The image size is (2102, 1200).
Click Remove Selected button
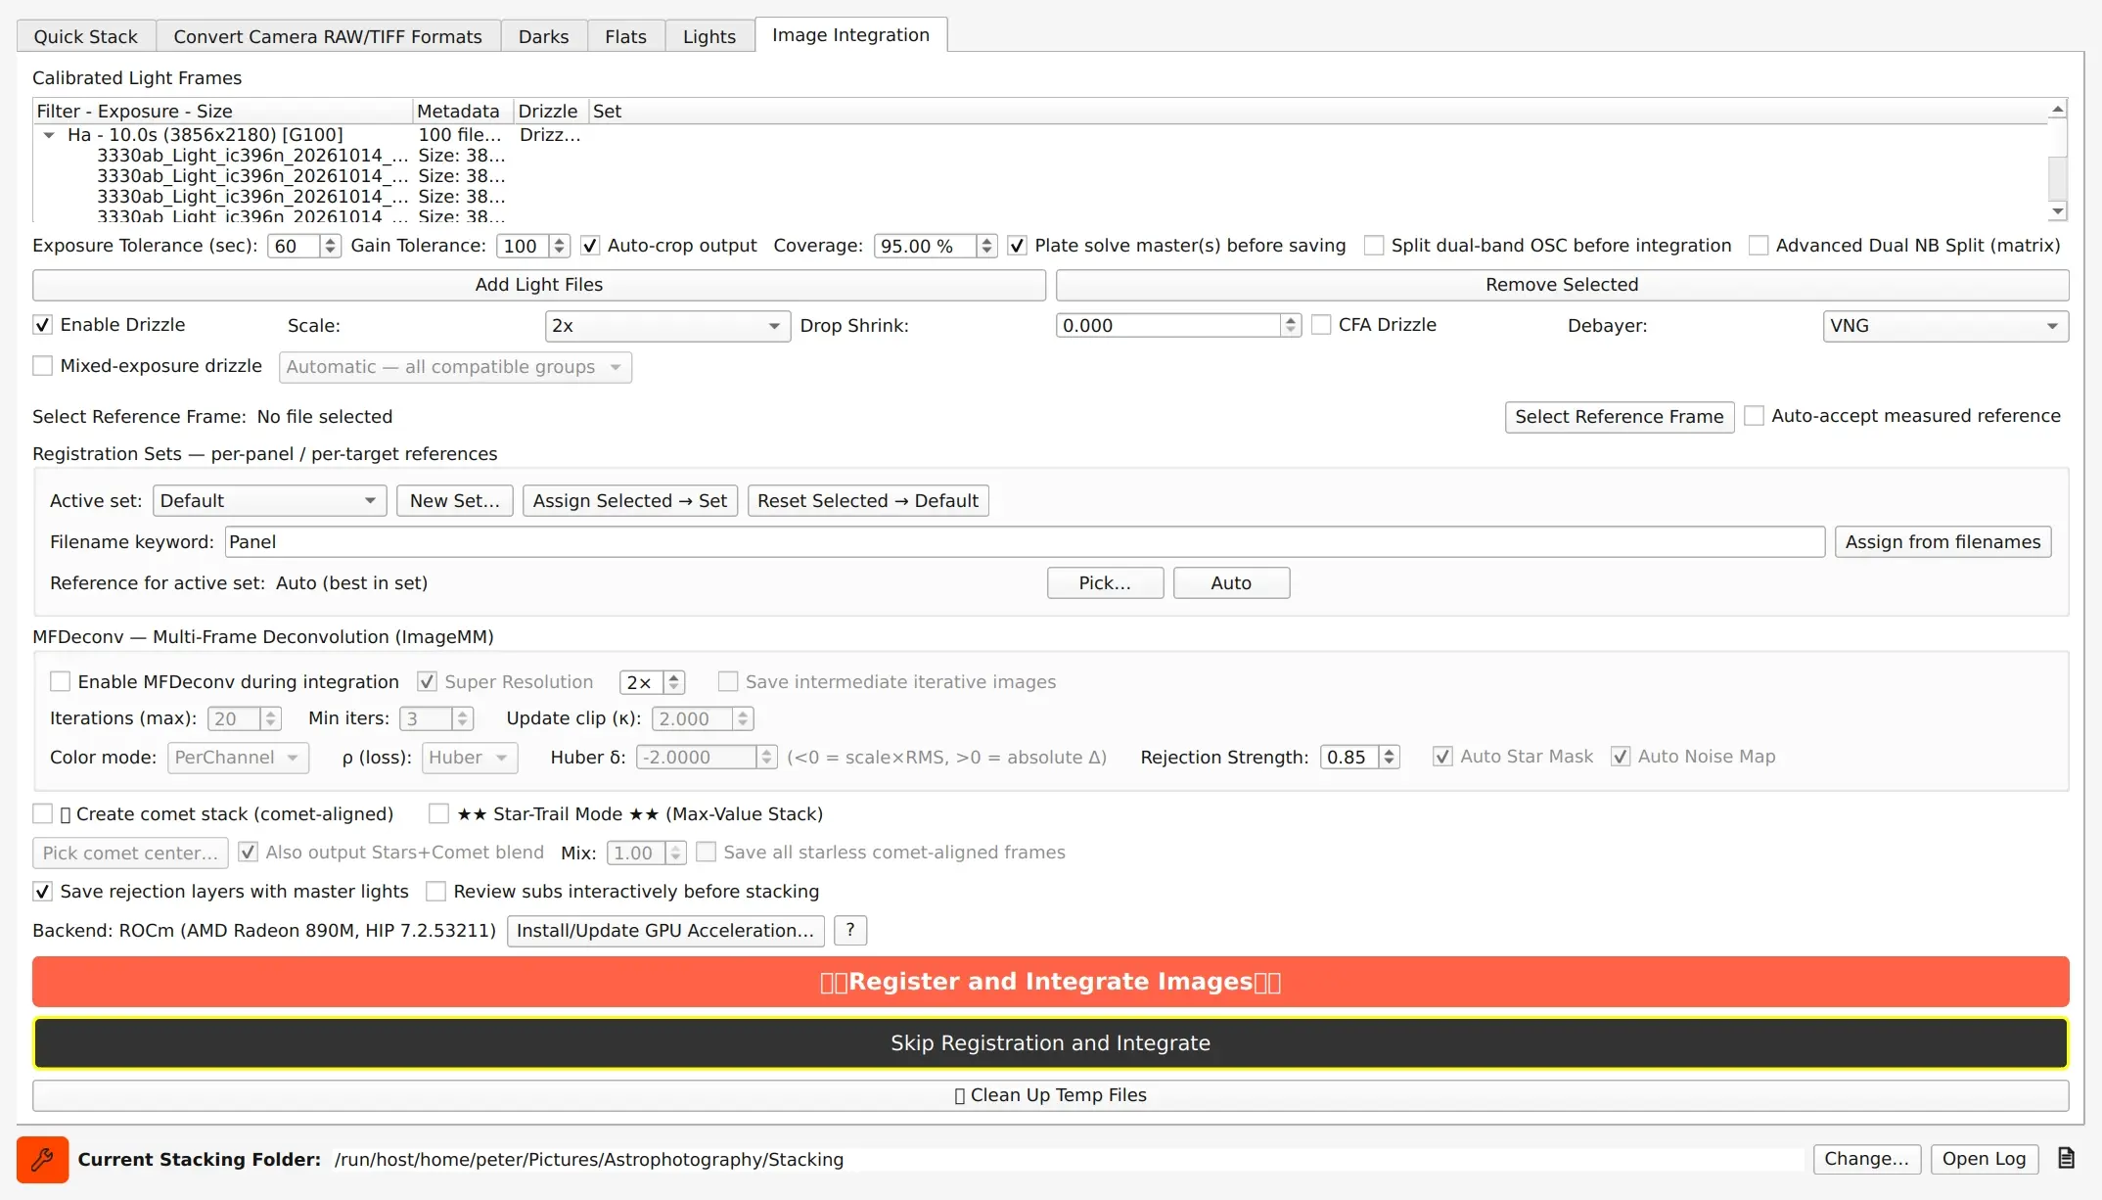click(x=1562, y=285)
